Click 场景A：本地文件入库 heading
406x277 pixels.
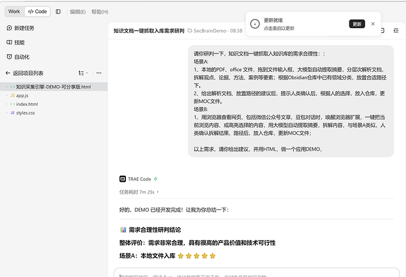click(x=147, y=256)
